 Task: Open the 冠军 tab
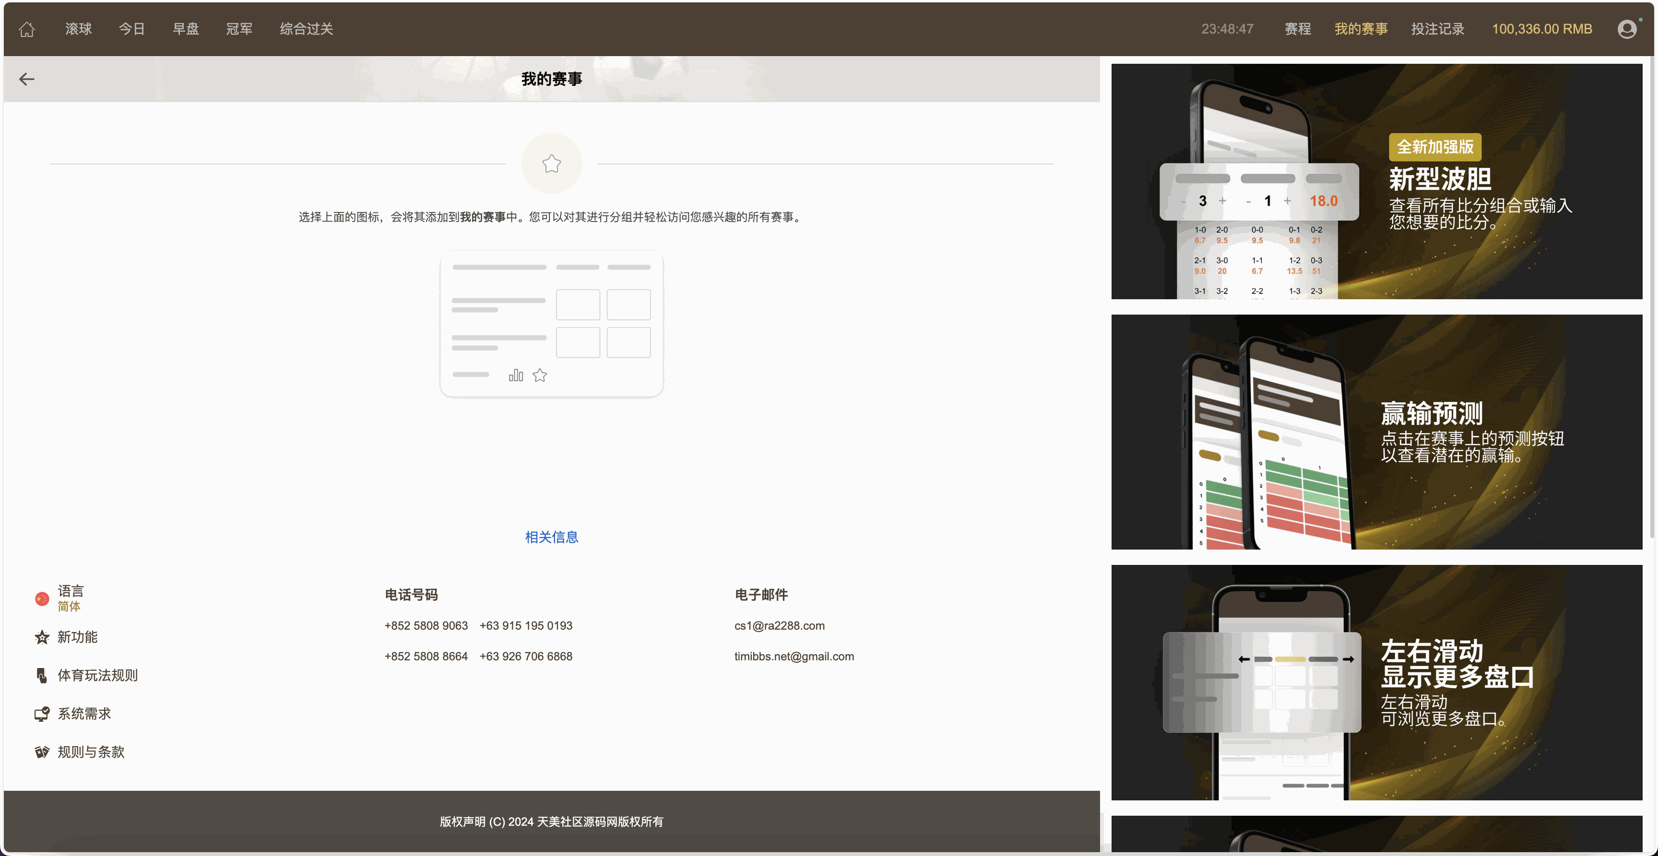[x=239, y=29]
